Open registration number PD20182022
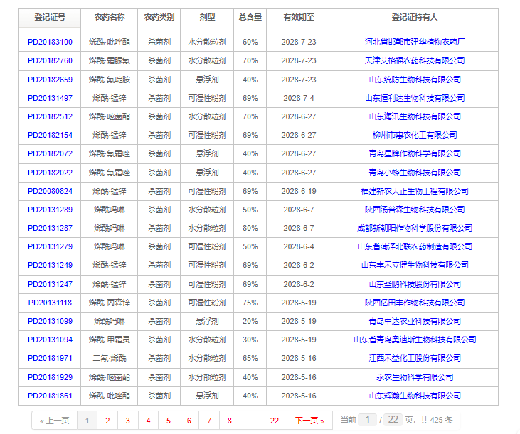Viewport: 520px width, 434px height. tap(50, 173)
